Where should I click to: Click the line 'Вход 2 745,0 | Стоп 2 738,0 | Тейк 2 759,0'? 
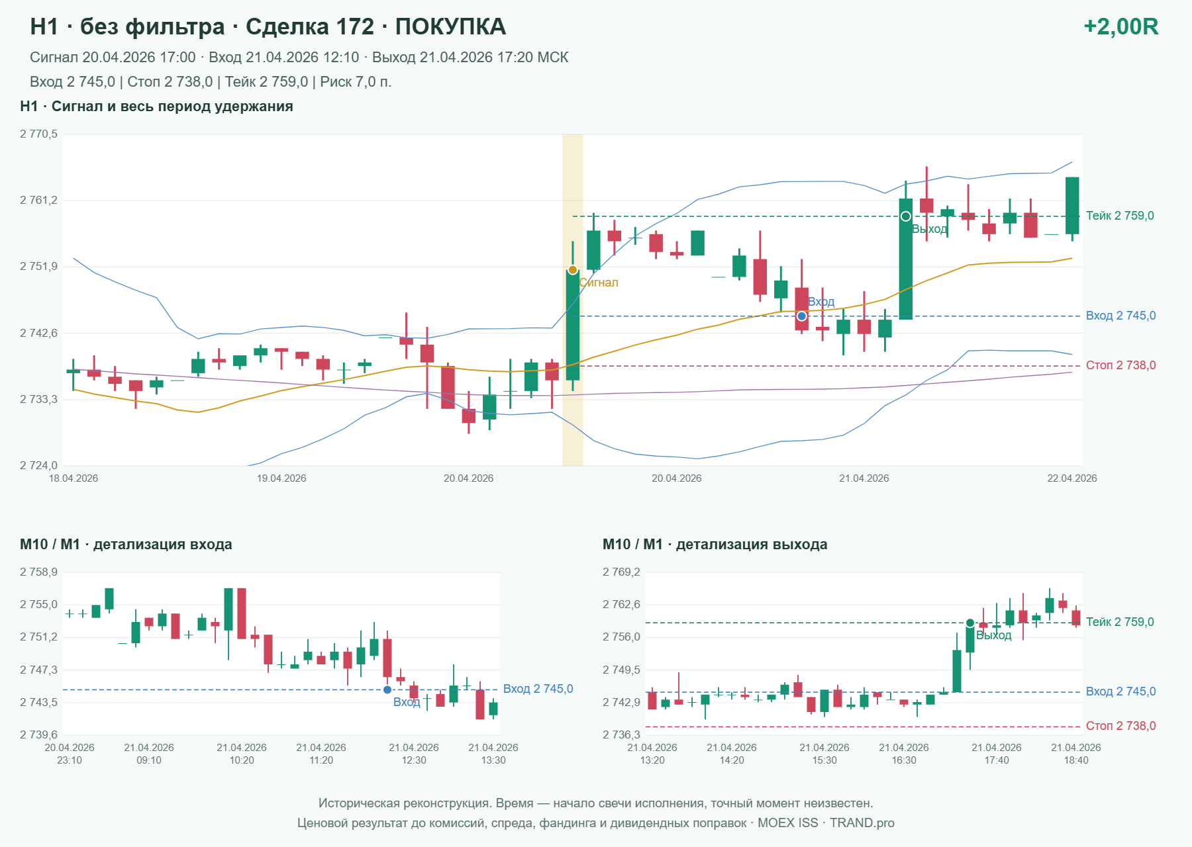[211, 82]
